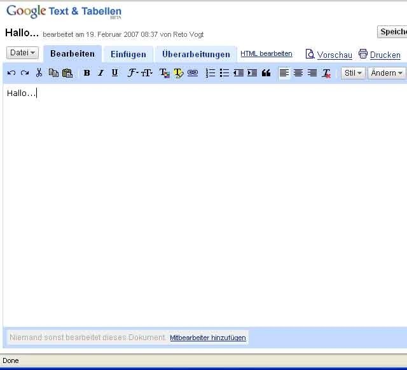Toggle italic formatting
Image resolution: width=407 pixels, height=370 pixels.
(x=100, y=73)
